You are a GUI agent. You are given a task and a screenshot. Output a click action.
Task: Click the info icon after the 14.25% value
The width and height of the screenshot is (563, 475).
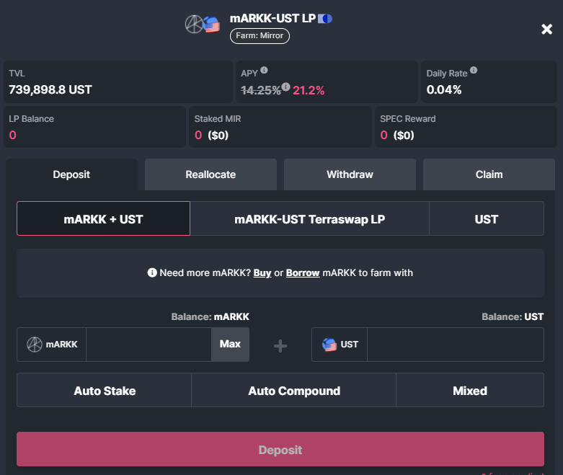pyautogui.click(x=286, y=87)
